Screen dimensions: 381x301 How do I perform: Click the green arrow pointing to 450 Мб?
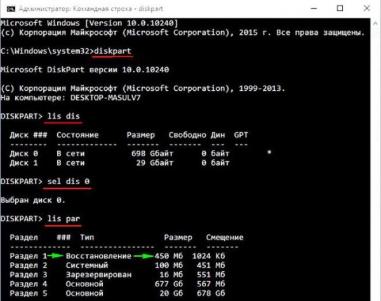[x=144, y=256]
